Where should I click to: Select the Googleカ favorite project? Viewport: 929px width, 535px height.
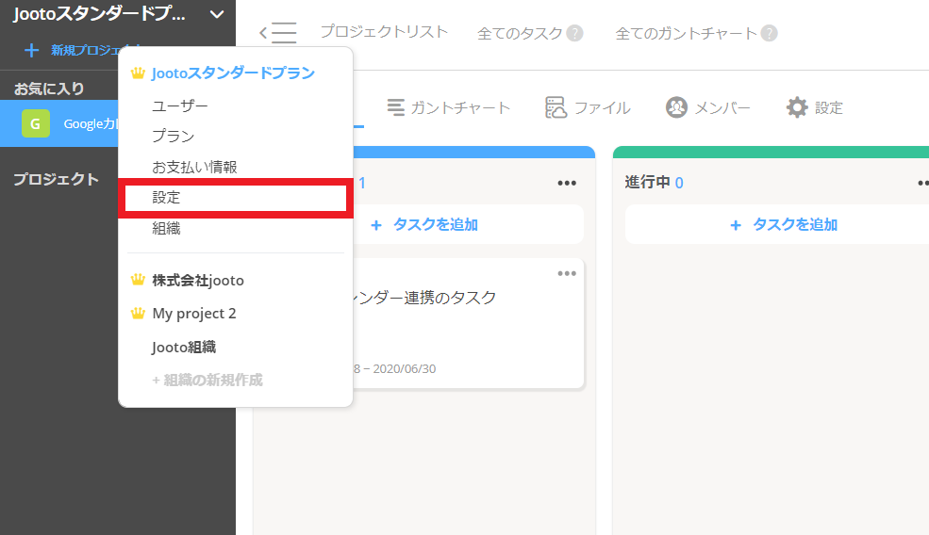click(59, 123)
